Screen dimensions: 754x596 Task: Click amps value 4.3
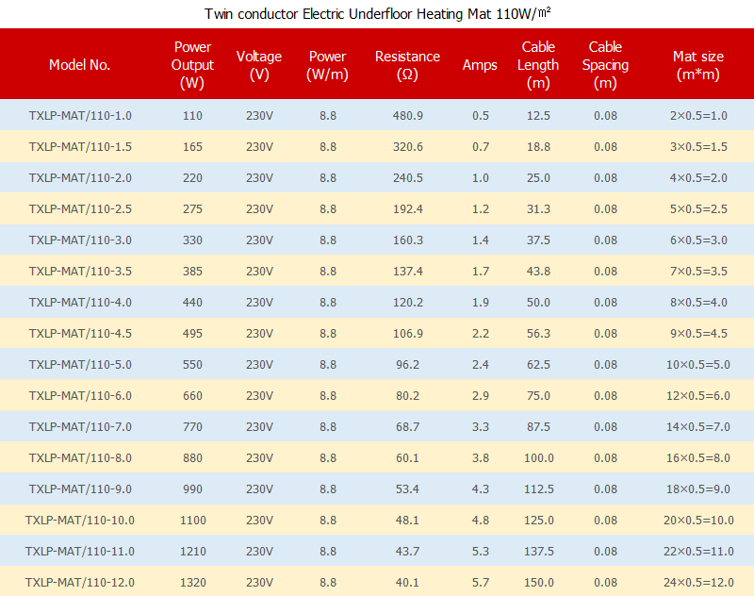coord(481,488)
